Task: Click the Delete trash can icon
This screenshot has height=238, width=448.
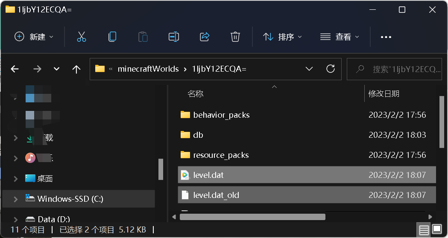Action: click(x=235, y=37)
